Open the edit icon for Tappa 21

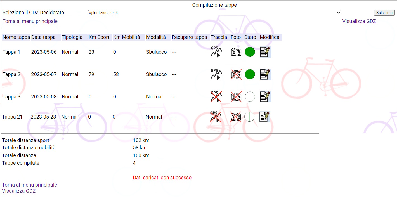pyautogui.click(x=264, y=117)
